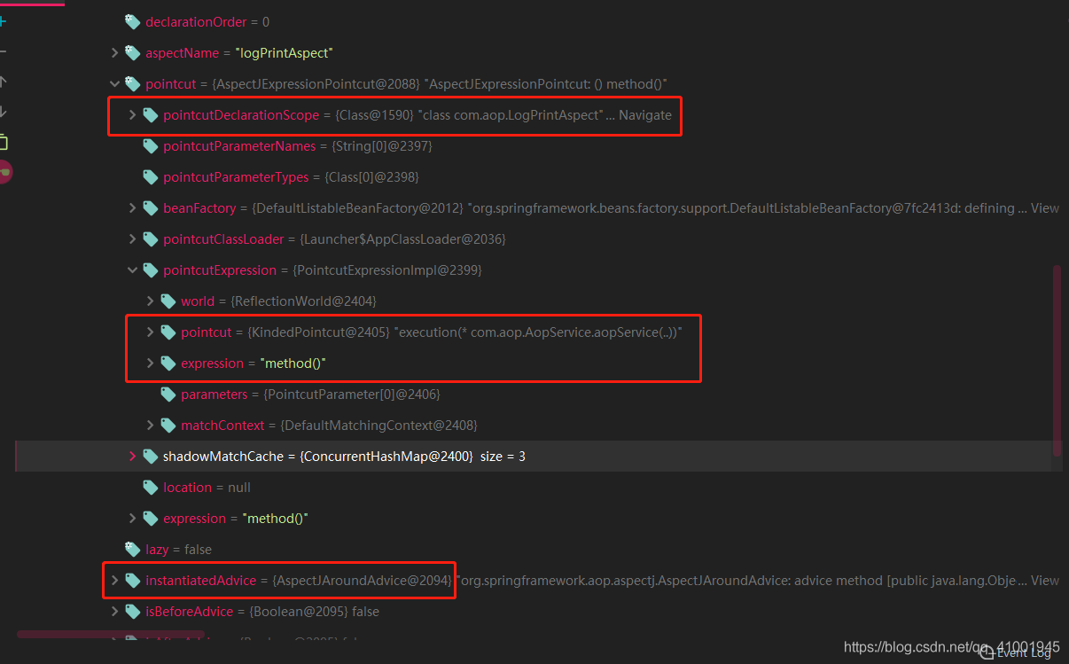Click the tag icon of pointcutDeclarationScope
Screen dimensions: 1069x664
[x=151, y=115]
